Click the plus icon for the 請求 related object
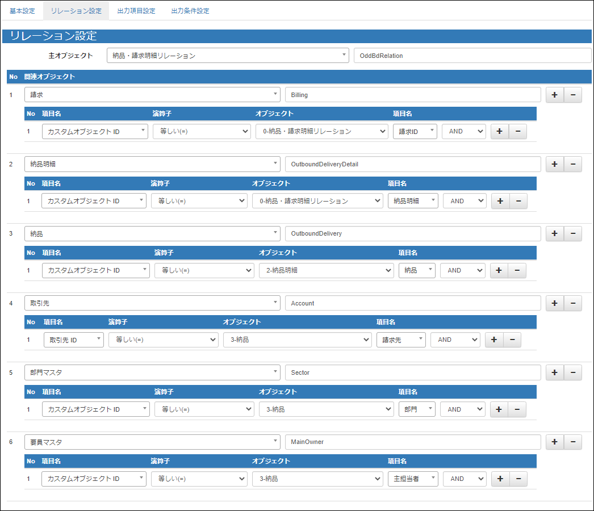 (555, 95)
